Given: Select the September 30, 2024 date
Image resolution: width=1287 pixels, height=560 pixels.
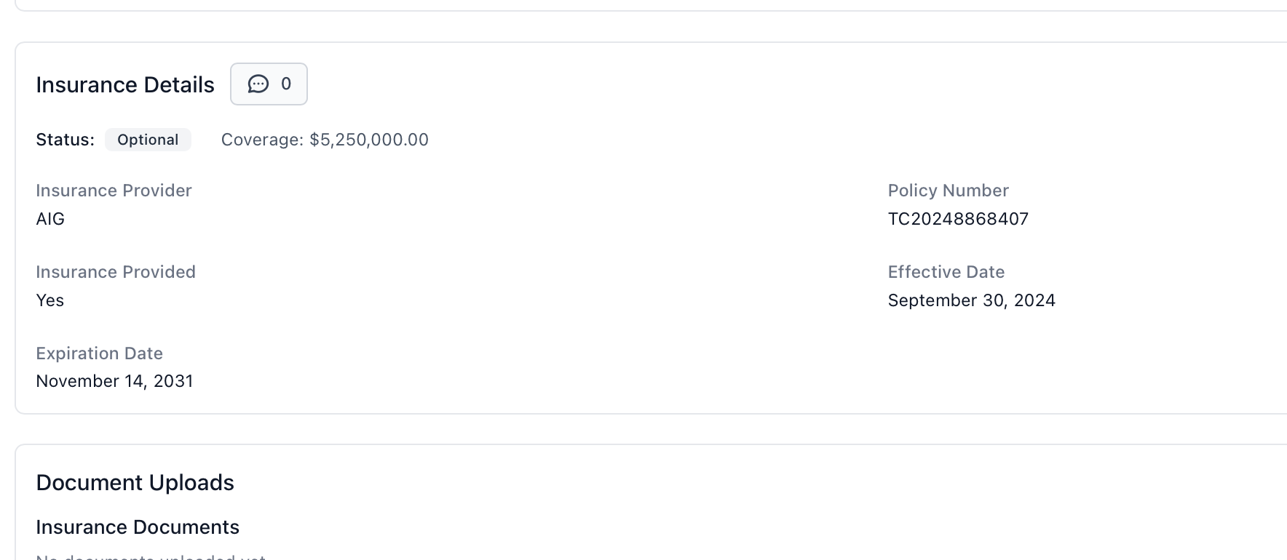Looking at the screenshot, I should tap(971, 300).
